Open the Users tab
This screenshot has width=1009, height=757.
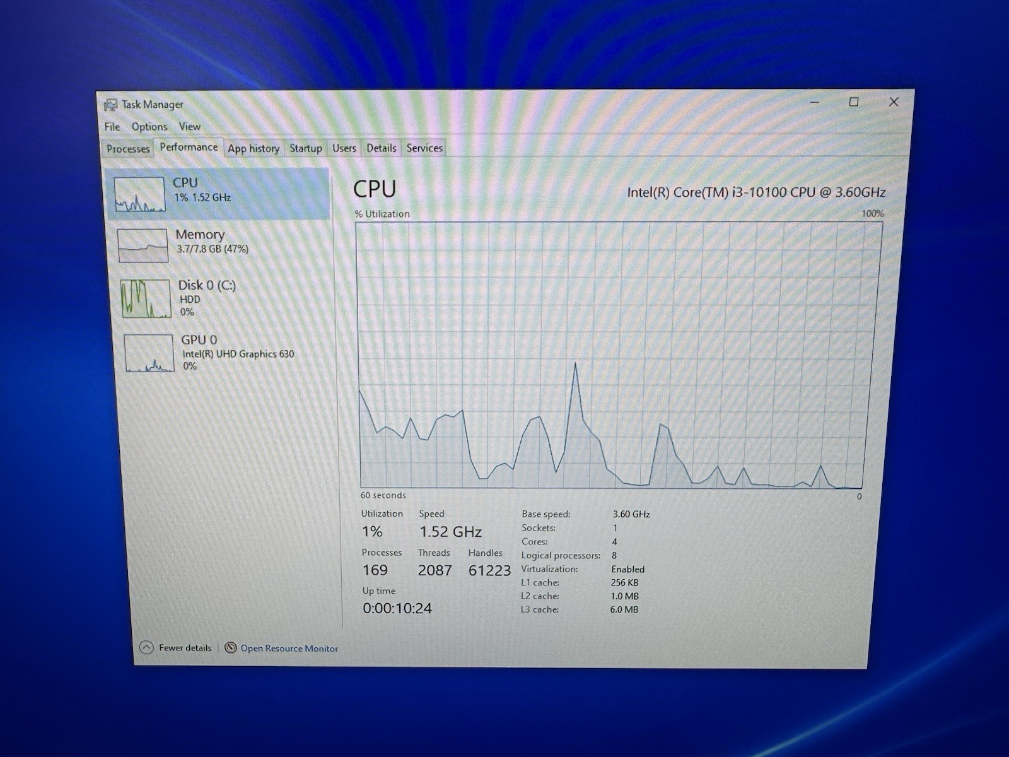click(x=344, y=148)
